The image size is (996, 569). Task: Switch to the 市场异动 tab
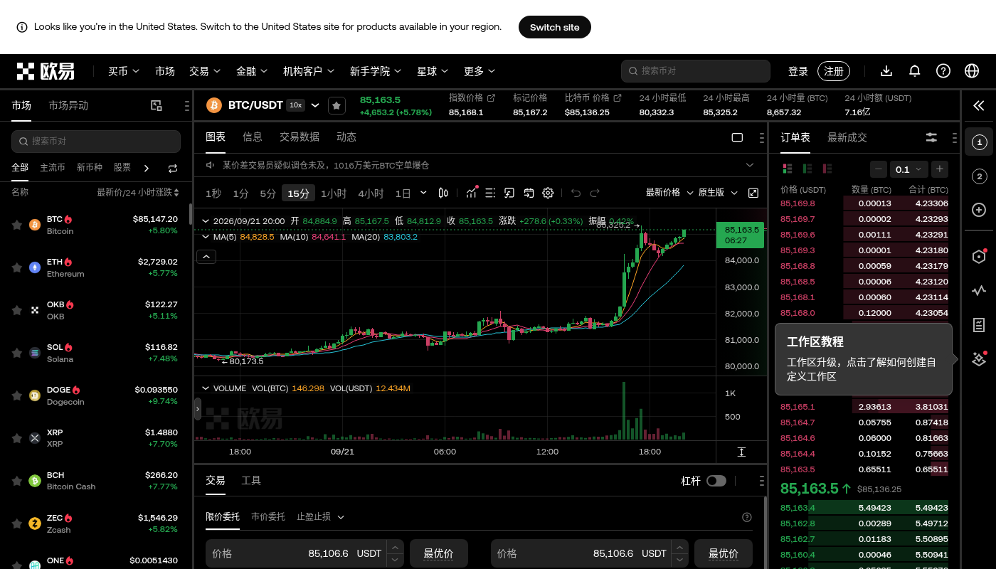click(x=68, y=105)
